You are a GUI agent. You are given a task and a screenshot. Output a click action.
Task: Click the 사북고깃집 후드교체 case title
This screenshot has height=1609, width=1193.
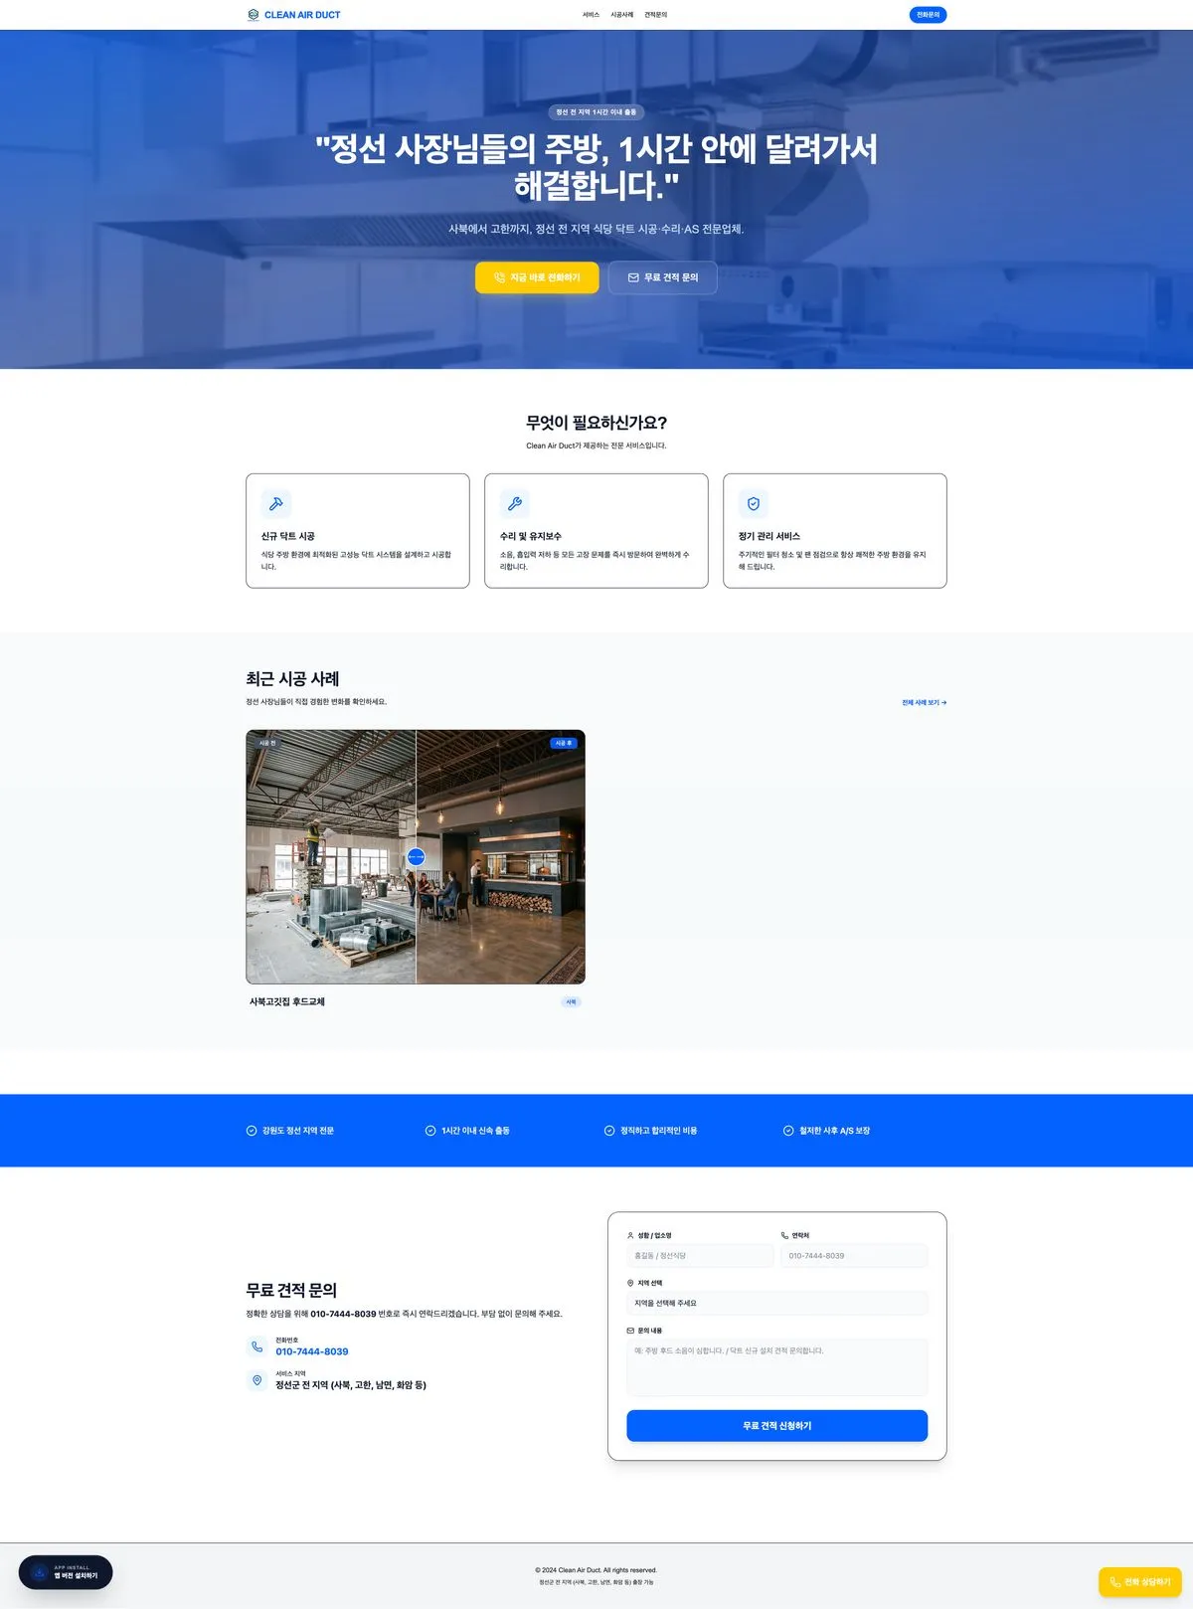(287, 1001)
